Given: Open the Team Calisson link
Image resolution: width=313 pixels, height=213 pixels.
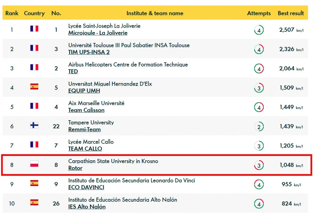Looking at the screenshot, I should [x=86, y=110].
